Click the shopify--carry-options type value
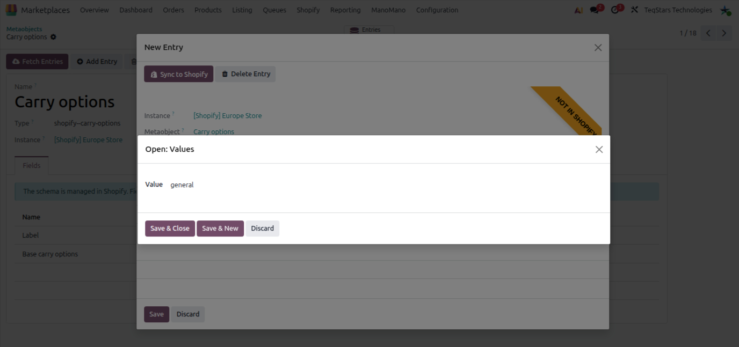This screenshot has width=739, height=347. (87, 123)
